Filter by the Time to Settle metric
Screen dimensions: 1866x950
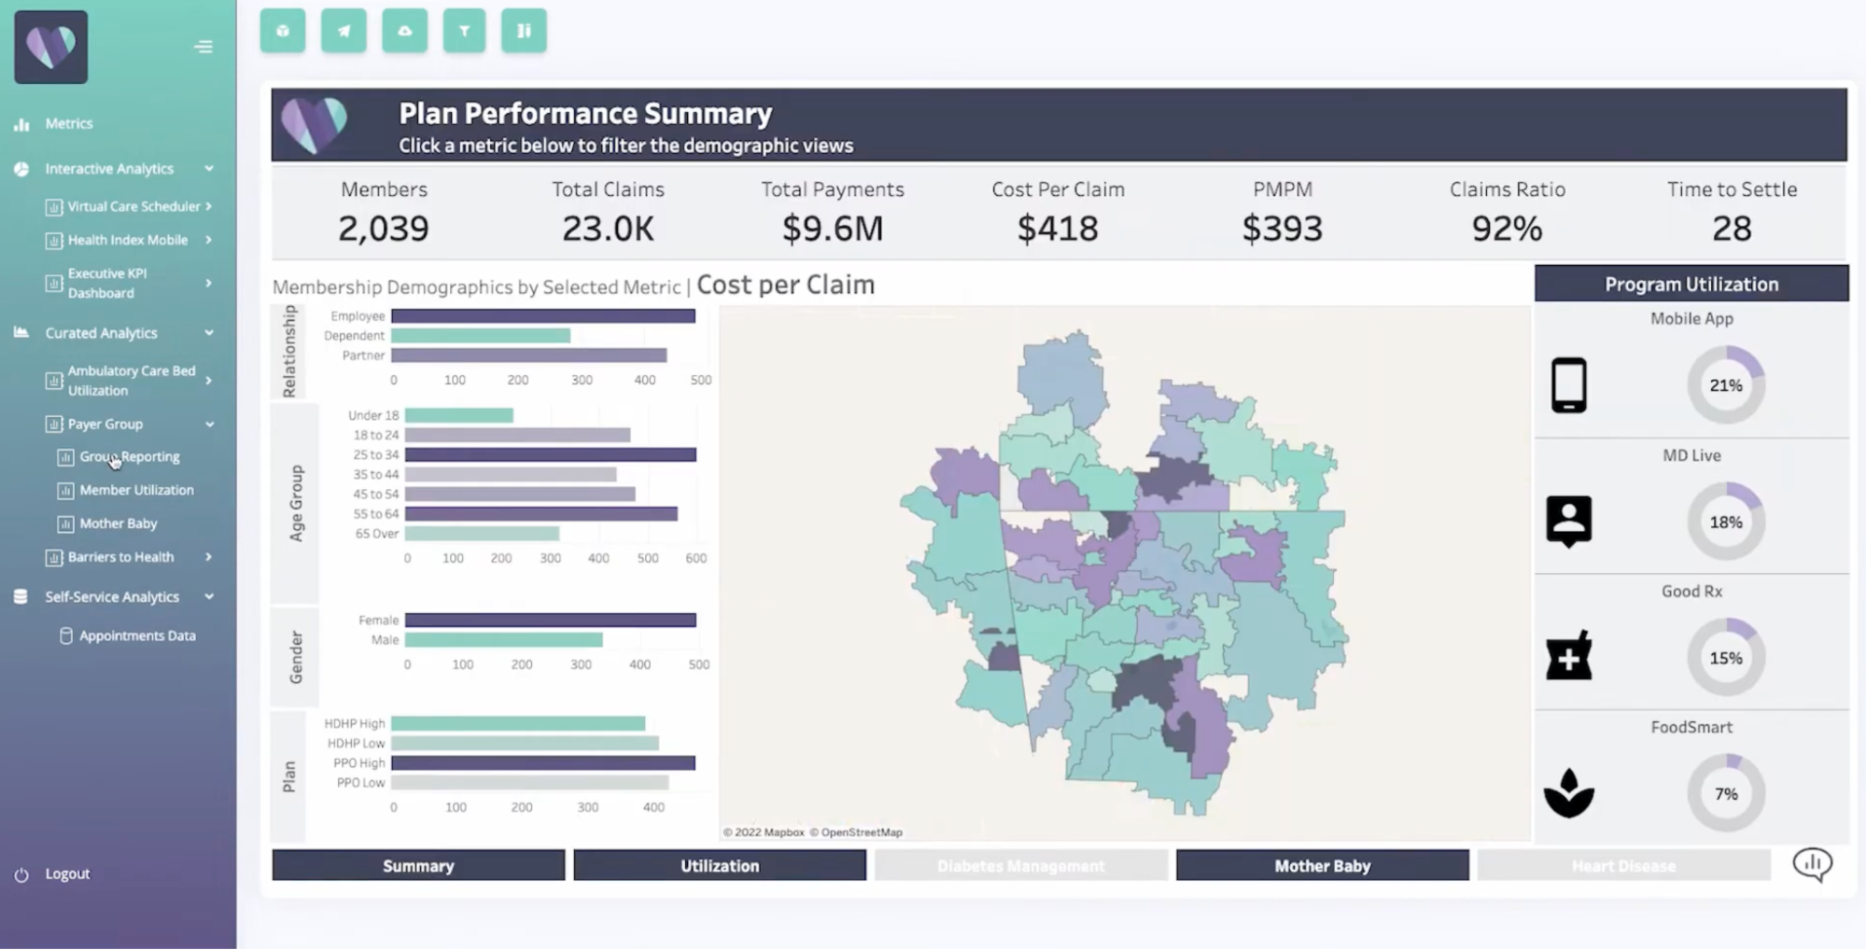[1732, 213]
